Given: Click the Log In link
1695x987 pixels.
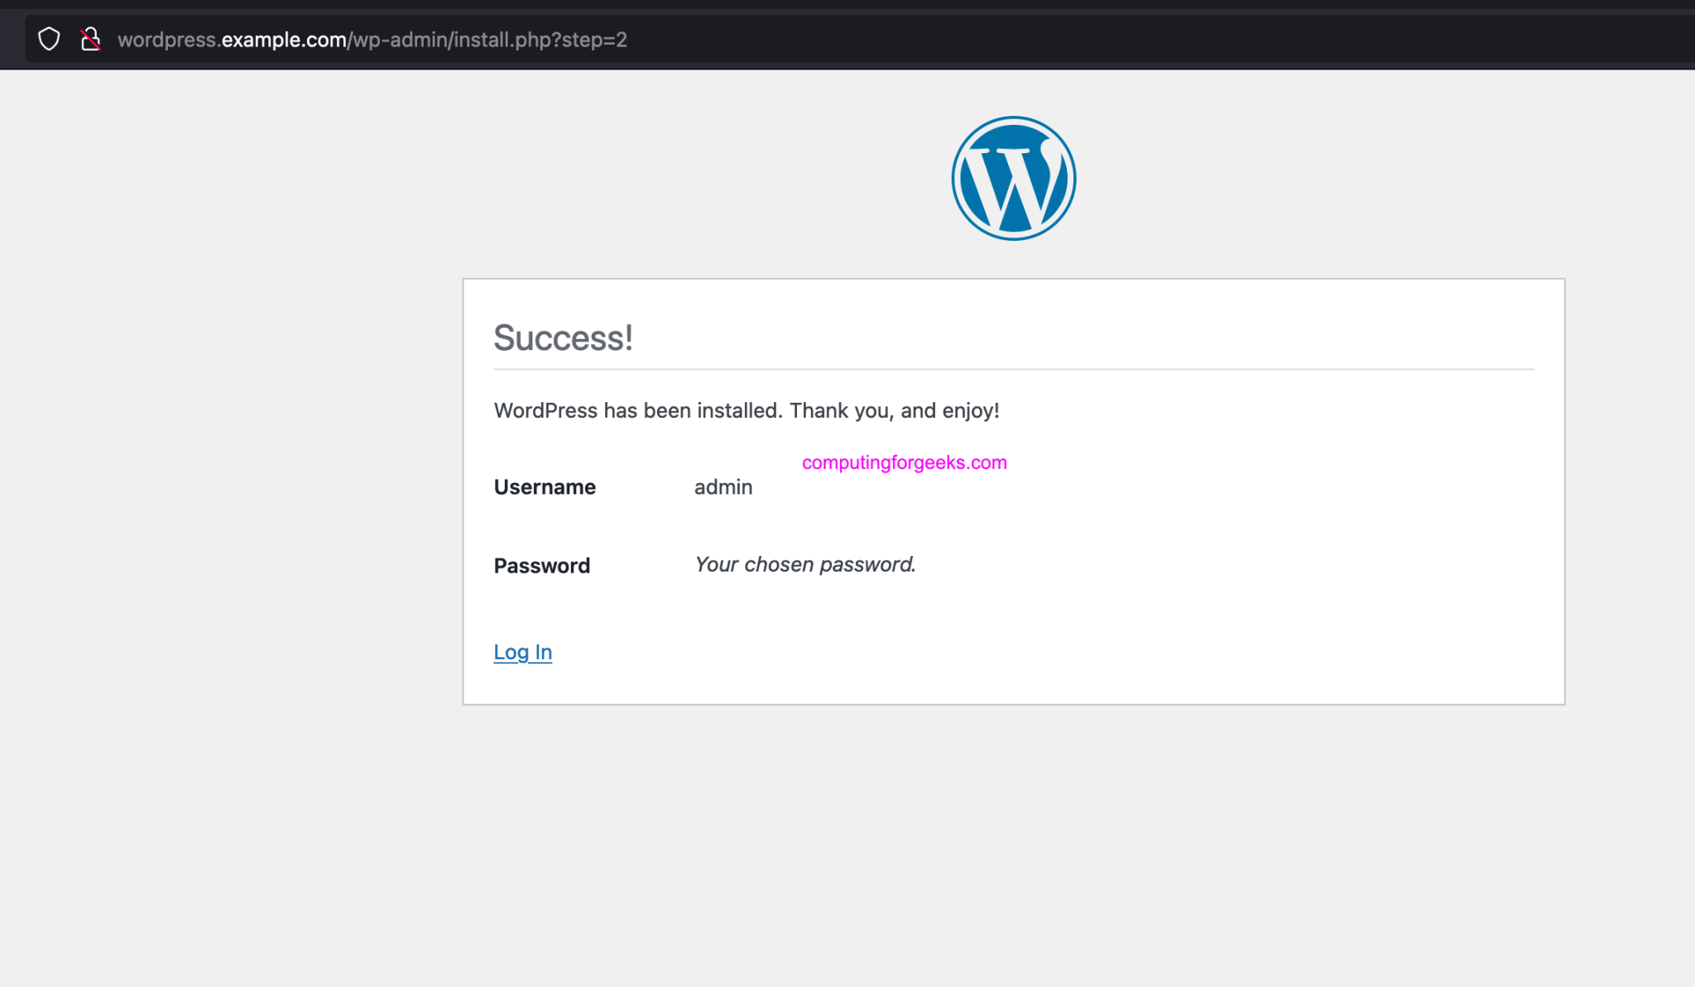Looking at the screenshot, I should coord(522,652).
